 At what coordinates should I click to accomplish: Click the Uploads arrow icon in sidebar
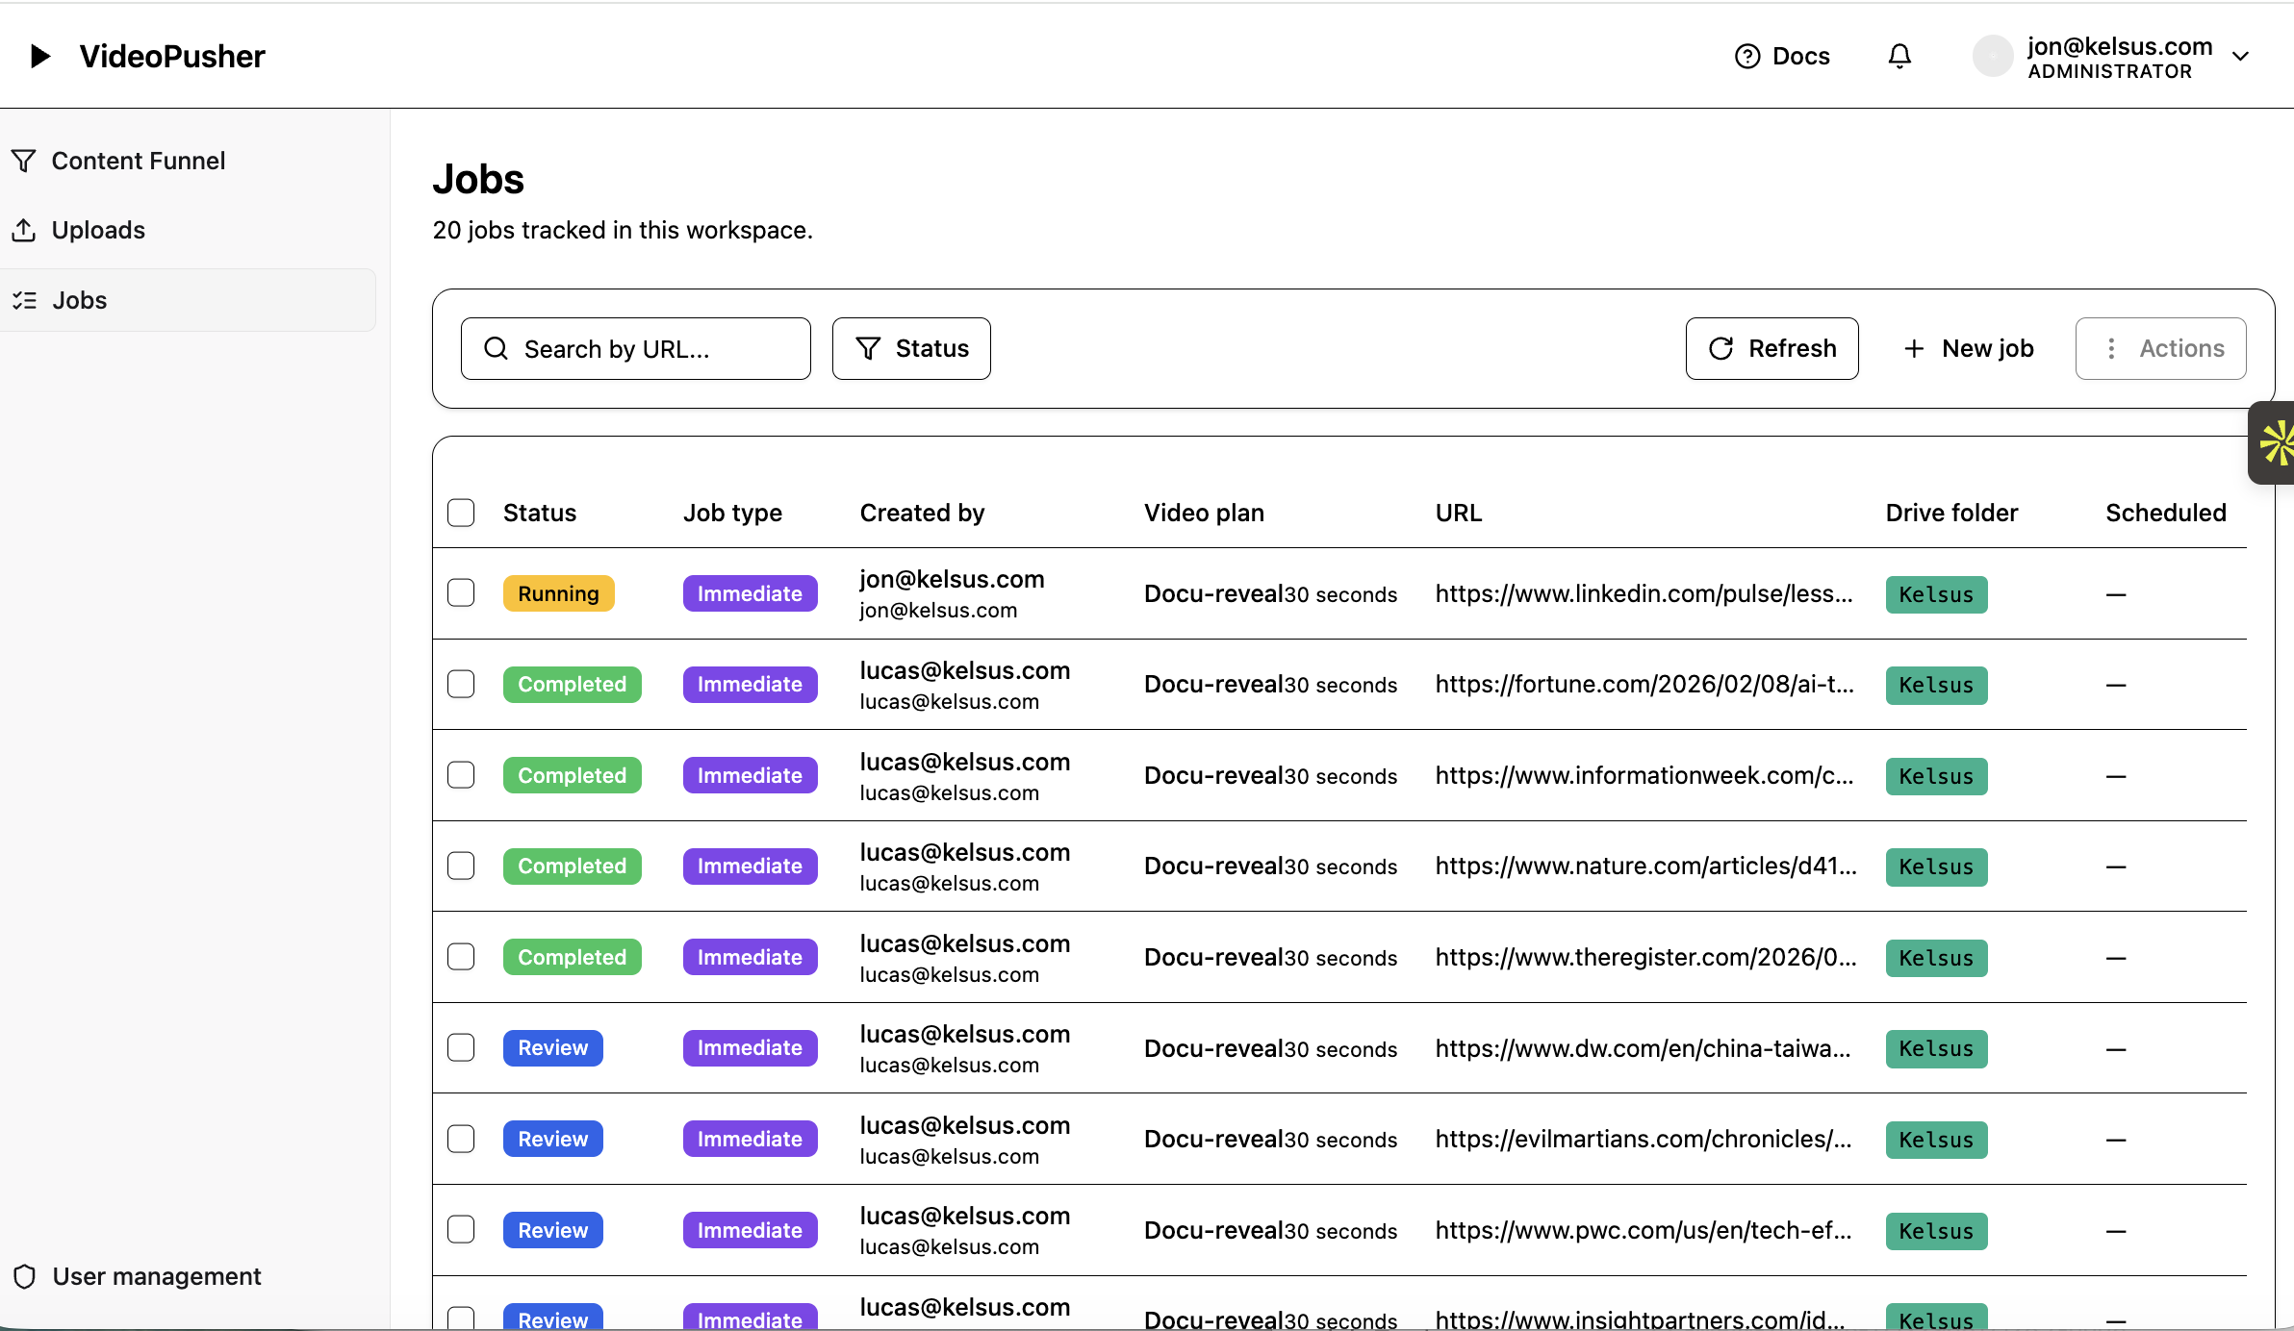(x=24, y=230)
